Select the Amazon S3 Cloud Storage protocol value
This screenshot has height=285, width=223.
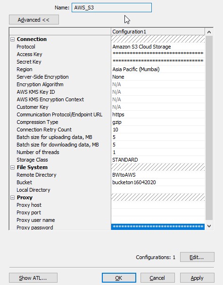[158, 47]
